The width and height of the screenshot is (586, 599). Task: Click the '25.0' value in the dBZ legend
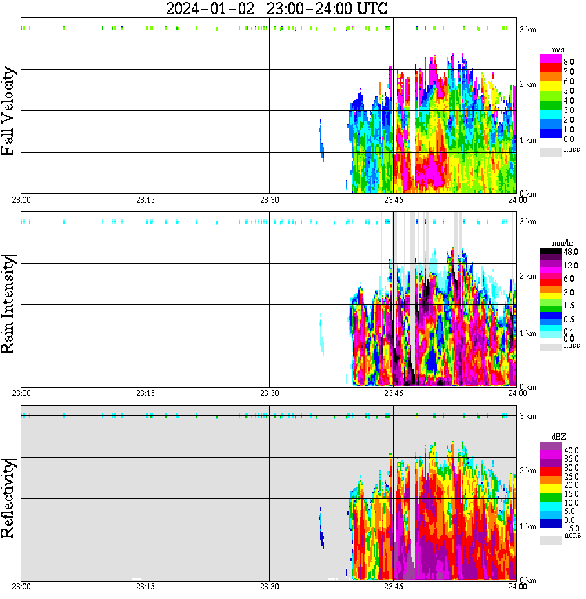pos(571,476)
